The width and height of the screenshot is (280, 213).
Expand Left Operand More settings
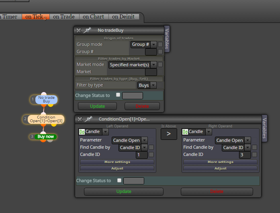pos(117,162)
